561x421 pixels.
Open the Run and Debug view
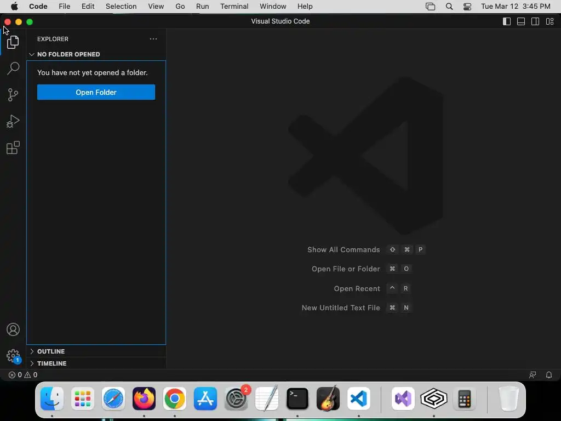tap(13, 121)
